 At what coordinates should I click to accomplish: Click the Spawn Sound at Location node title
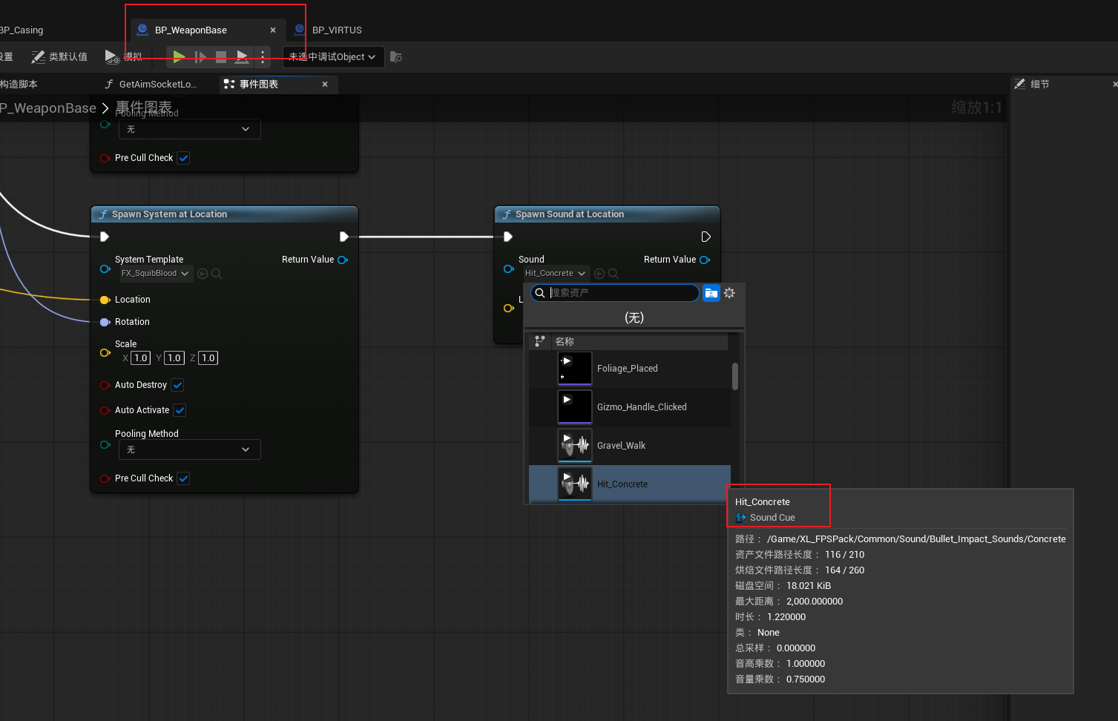pos(570,214)
